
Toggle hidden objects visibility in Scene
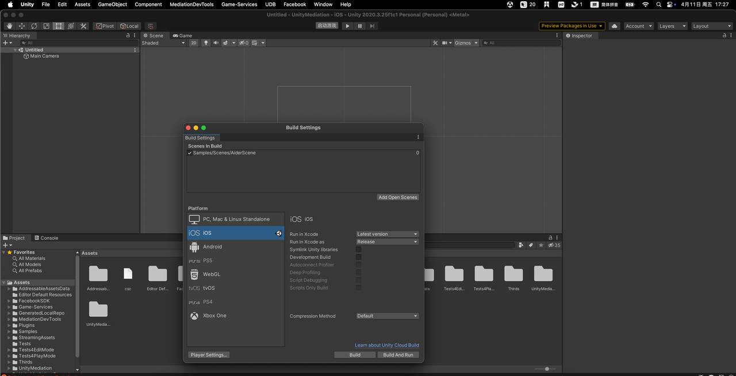click(244, 43)
